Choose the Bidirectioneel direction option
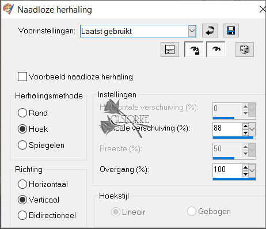 pyautogui.click(x=22, y=215)
